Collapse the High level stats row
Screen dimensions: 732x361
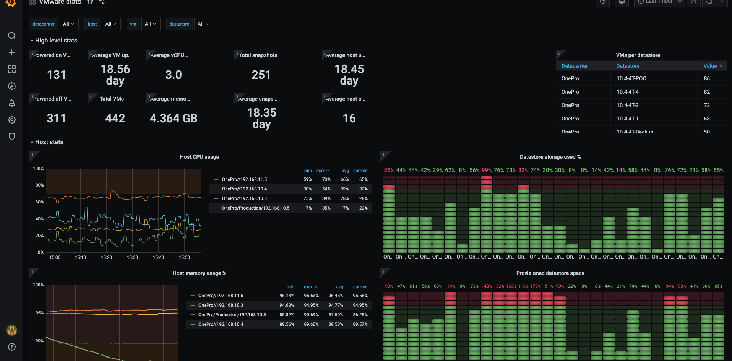[x=54, y=41]
